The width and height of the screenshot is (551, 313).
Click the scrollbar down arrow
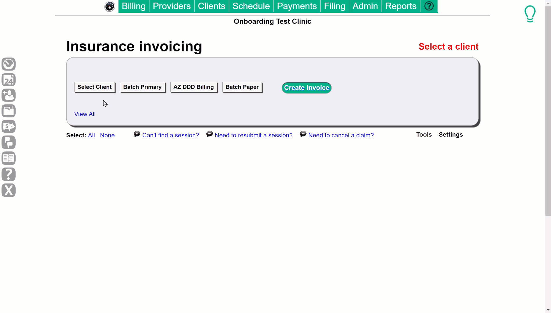[548, 310]
